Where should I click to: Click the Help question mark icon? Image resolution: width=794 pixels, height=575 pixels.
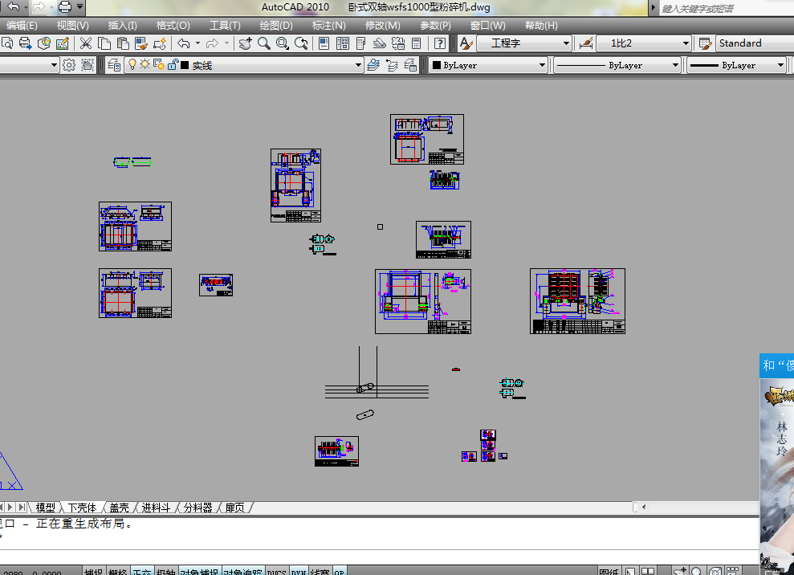pyautogui.click(x=440, y=43)
